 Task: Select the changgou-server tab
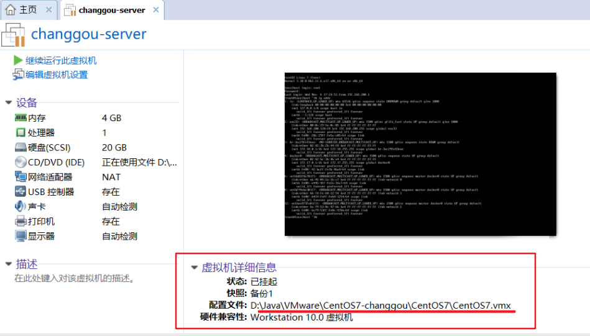pos(112,10)
